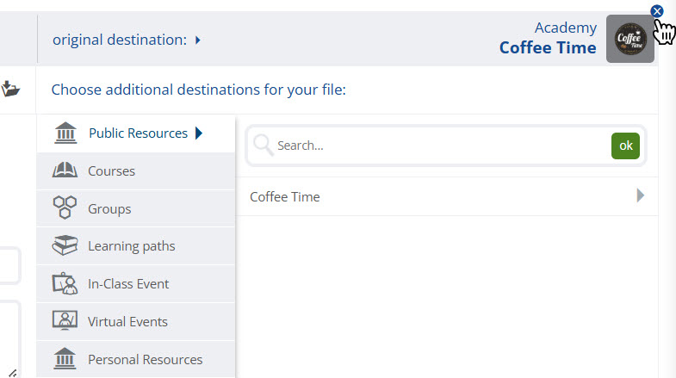Click arrow next to Public Resources

[199, 133]
